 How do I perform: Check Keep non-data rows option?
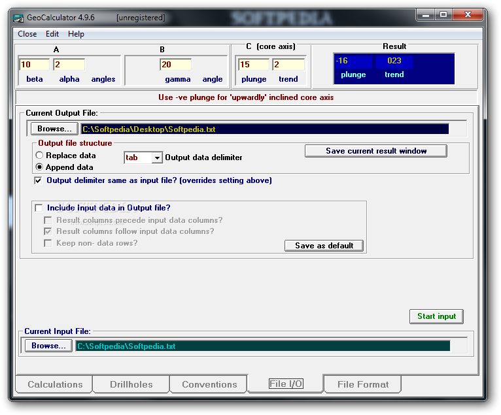tap(48, 243)
